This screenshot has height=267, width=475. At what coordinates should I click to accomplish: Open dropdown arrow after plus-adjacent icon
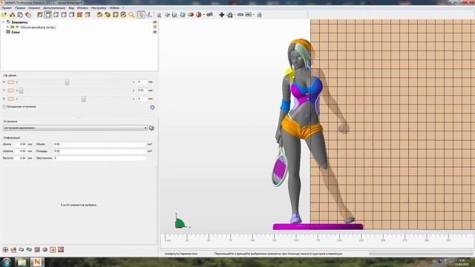(235, 15)
